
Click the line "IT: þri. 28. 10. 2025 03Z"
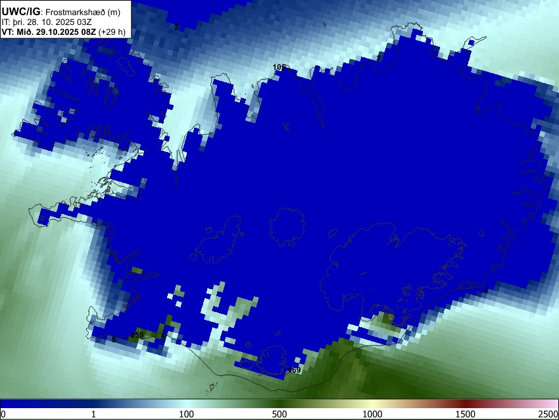46,22
